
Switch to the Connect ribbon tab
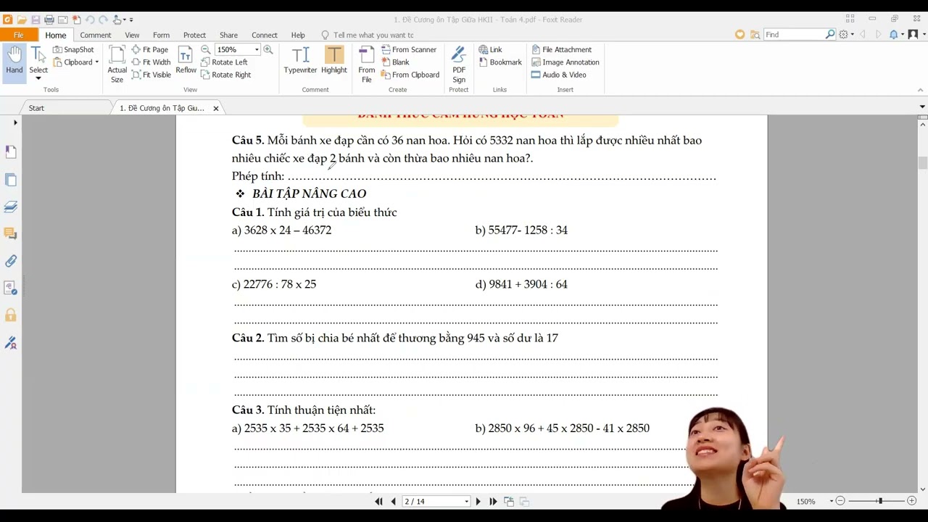click(264, 35)
